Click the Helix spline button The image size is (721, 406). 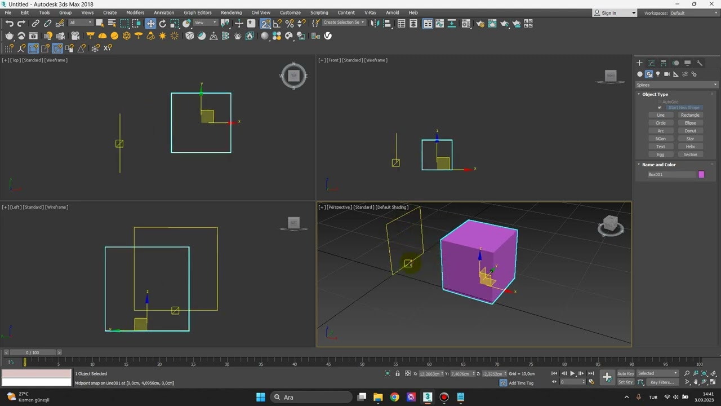click(690, 147)
